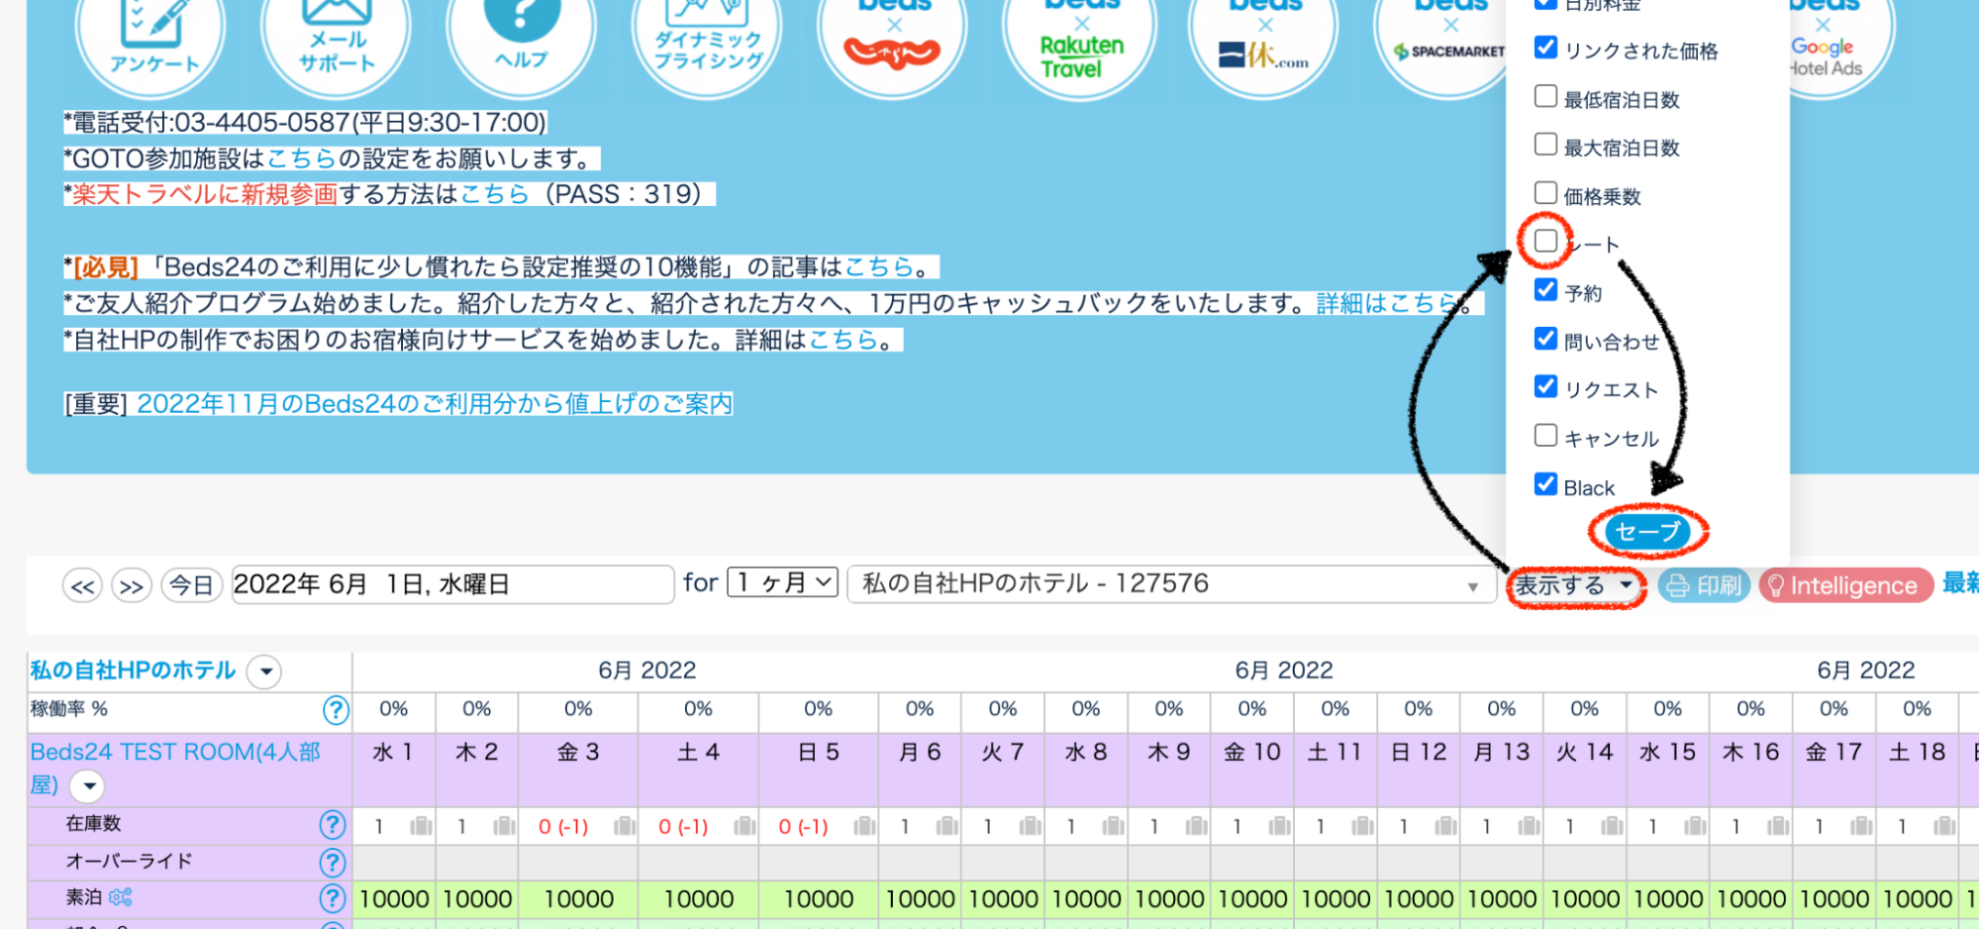Image resolution: width=1979 pixels, height=930 pixels.
Task: Click the ヘルプ help circle icon
Action: tap(522, 40)
